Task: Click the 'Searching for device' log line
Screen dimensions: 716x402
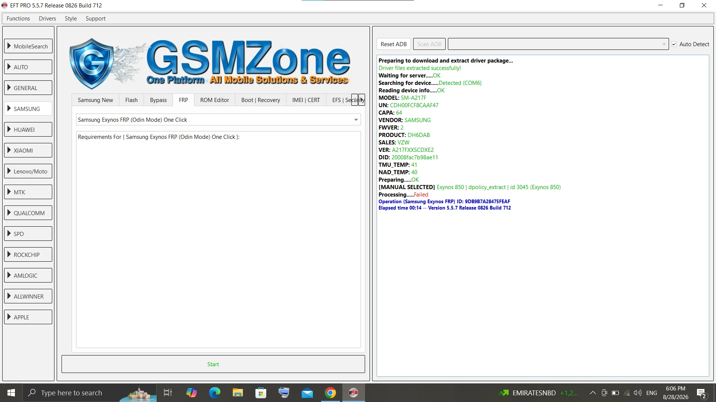Action: coord(430,83)
